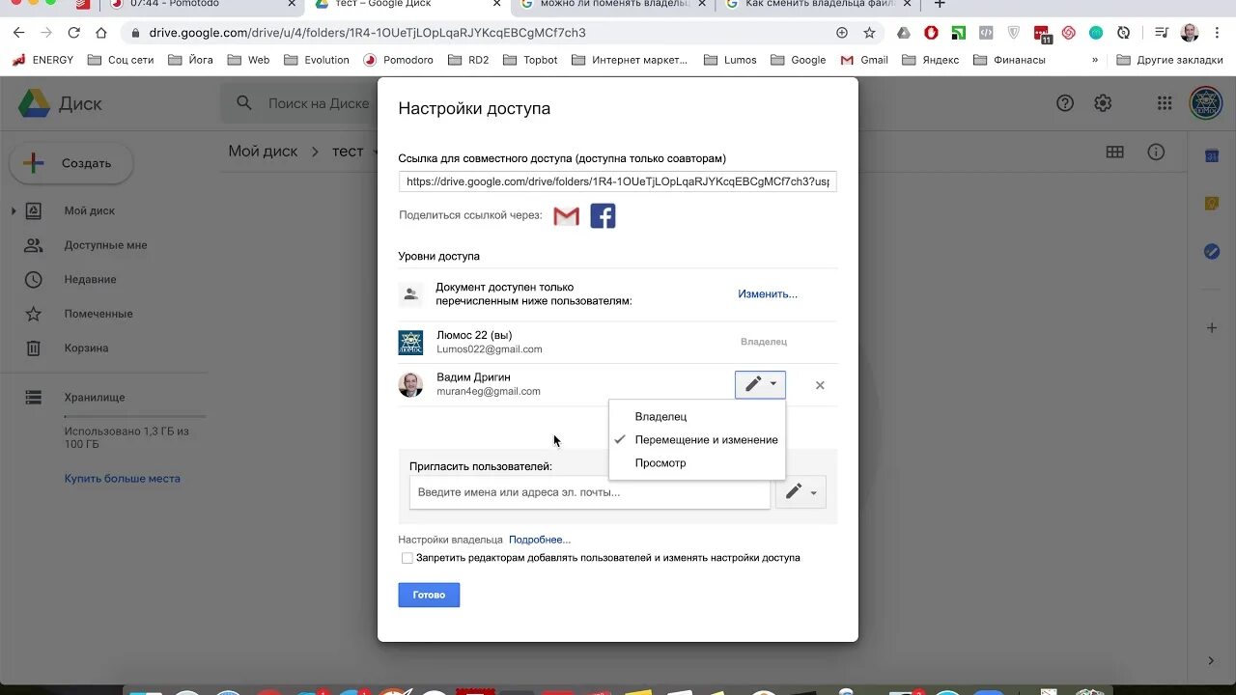Viewport: 1236px width, 695px height.
Task: Click the Изменить link
Action: (768, 294)
